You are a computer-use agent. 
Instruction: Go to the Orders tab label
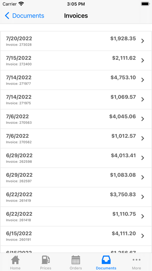(76, 268)
